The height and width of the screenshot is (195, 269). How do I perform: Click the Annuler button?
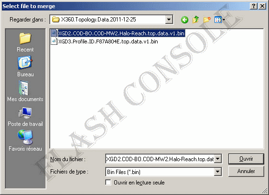(x=246, y=171)
